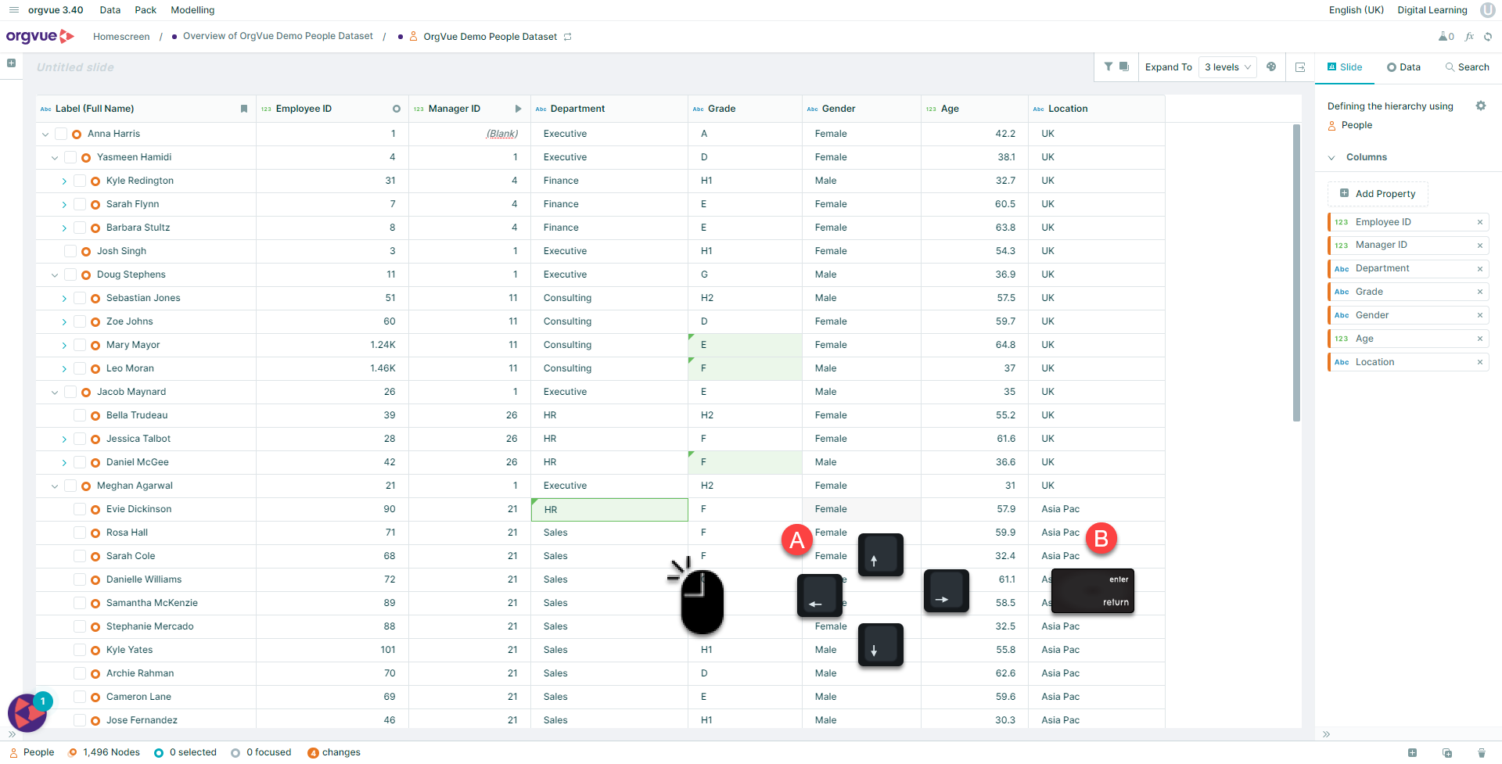
Task: Open the Modelling menu
Action: point(192,10)
